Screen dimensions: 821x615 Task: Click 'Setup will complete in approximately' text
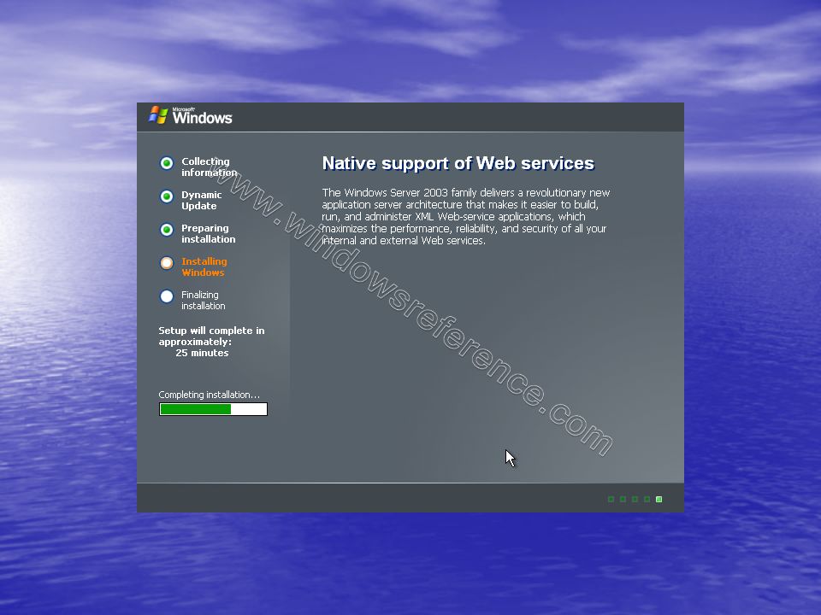click(x=211, y=337)
